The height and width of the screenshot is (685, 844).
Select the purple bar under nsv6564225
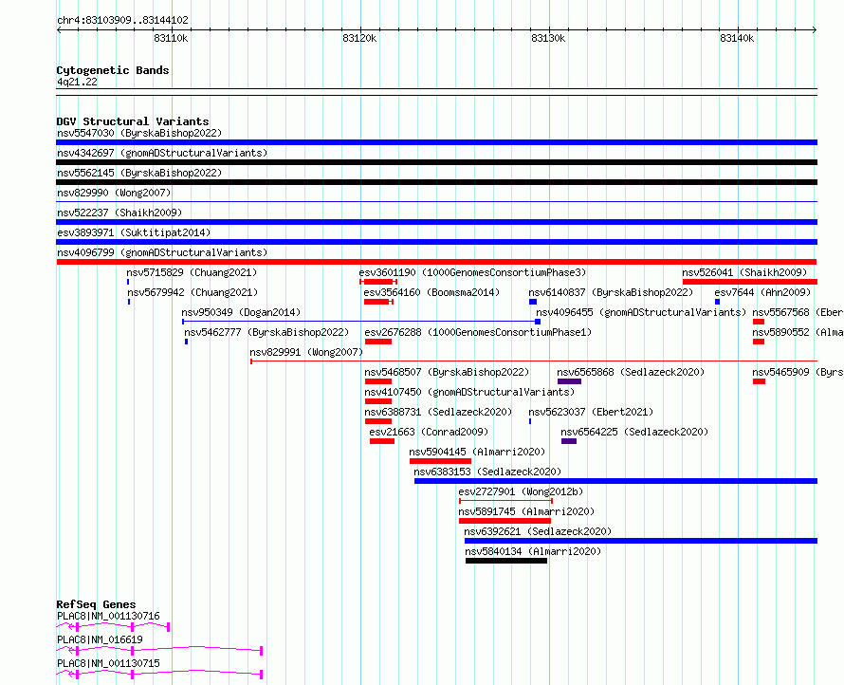[569, 441]
